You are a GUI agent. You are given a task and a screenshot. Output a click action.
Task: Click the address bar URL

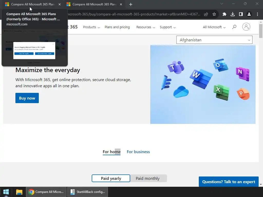pyautogui.click(x=134, y=14)
